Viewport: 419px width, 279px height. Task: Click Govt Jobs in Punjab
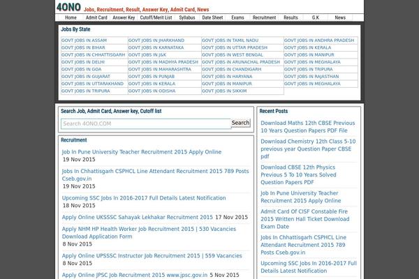pos(152,76)
